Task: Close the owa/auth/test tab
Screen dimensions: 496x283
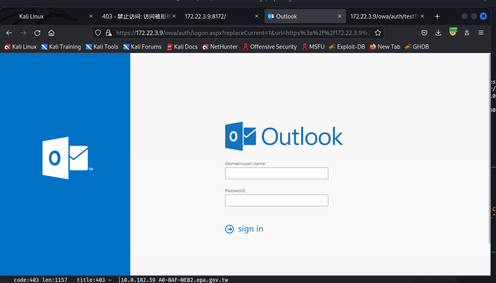Action: coord(422,17)
